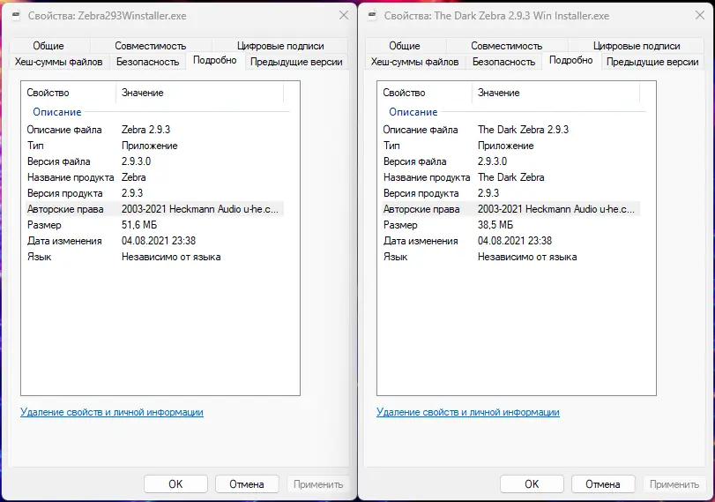This screenshot has height=502, width=715.
Task: Click Удаление свойств link in Zebra293Winstaller window
Action: (112, 412)
